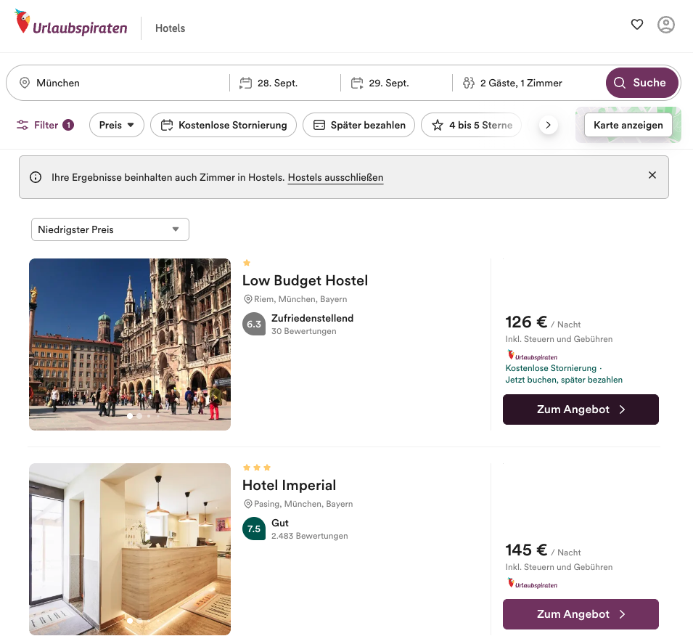693x644 pixels.
Task: Open the Filter menu
Action: tap(45, 125)
